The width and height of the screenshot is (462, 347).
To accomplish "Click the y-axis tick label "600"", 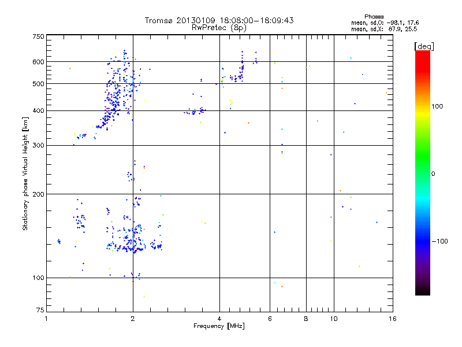I will tap(38, 62).
